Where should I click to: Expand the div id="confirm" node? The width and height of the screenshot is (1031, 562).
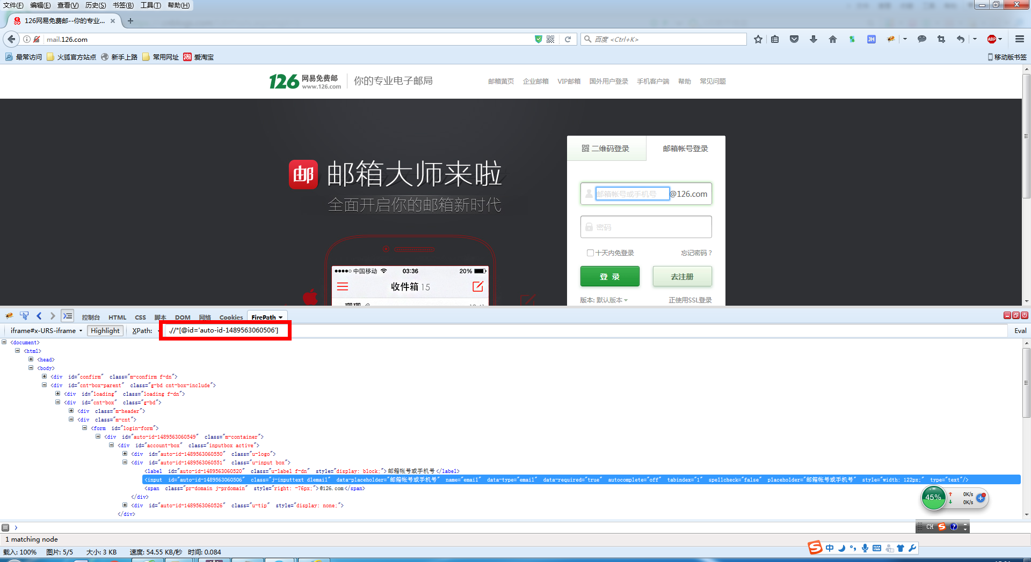coord(45,376)
